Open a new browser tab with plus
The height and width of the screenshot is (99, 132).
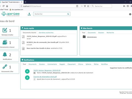(x=26, y=2)
